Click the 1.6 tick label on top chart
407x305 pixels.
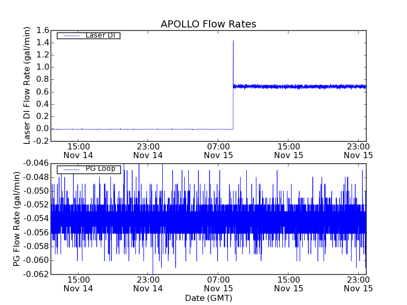coord(42,30)
